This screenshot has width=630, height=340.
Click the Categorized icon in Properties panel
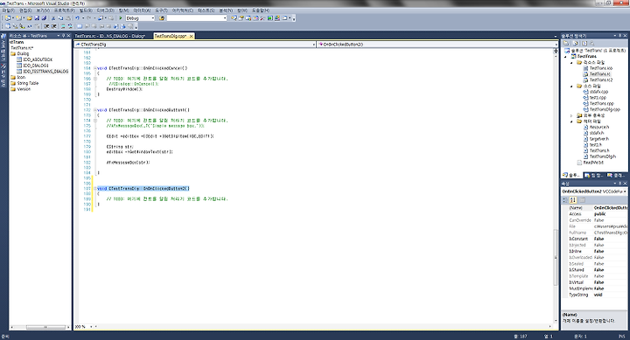pos(565,200)
